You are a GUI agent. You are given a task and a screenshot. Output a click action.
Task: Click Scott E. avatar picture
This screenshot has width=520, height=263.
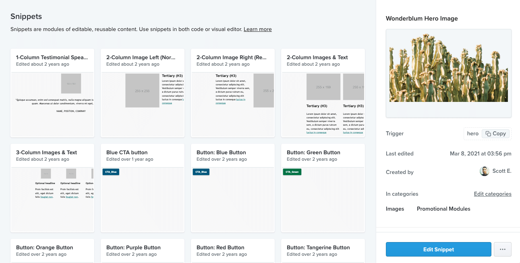pyautogui.click(x=484, y=171)
